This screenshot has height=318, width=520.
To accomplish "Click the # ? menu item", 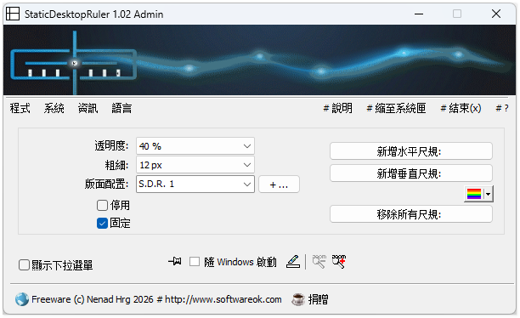I will pos(502,108).
